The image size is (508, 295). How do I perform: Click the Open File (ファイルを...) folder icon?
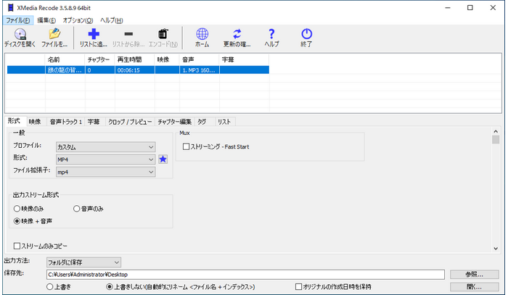point(54,34)
